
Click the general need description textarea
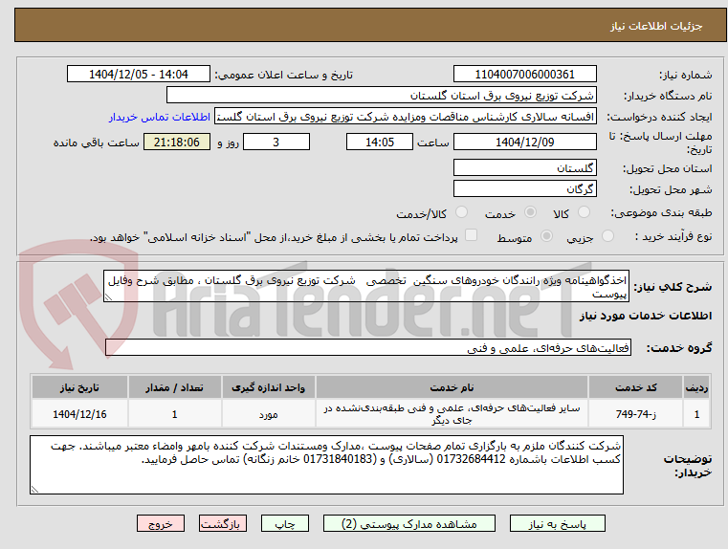[x=366, y=286]
